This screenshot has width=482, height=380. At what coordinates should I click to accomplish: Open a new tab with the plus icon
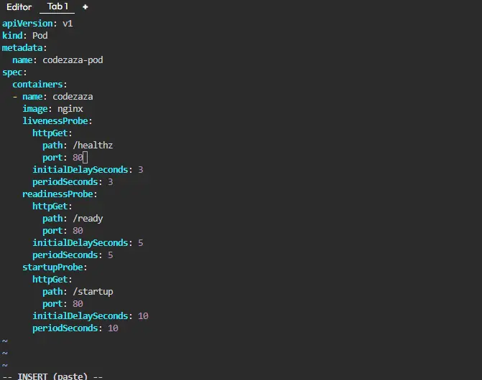[85, 7]
